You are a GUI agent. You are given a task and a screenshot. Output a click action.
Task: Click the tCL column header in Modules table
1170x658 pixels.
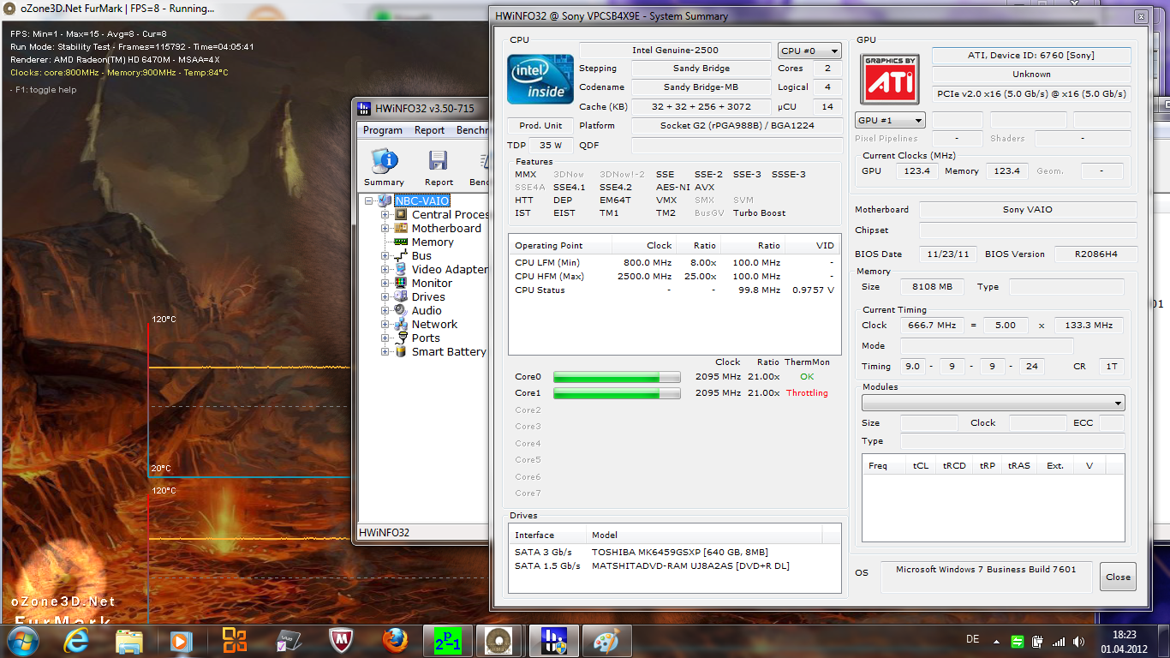coord(921,465)
